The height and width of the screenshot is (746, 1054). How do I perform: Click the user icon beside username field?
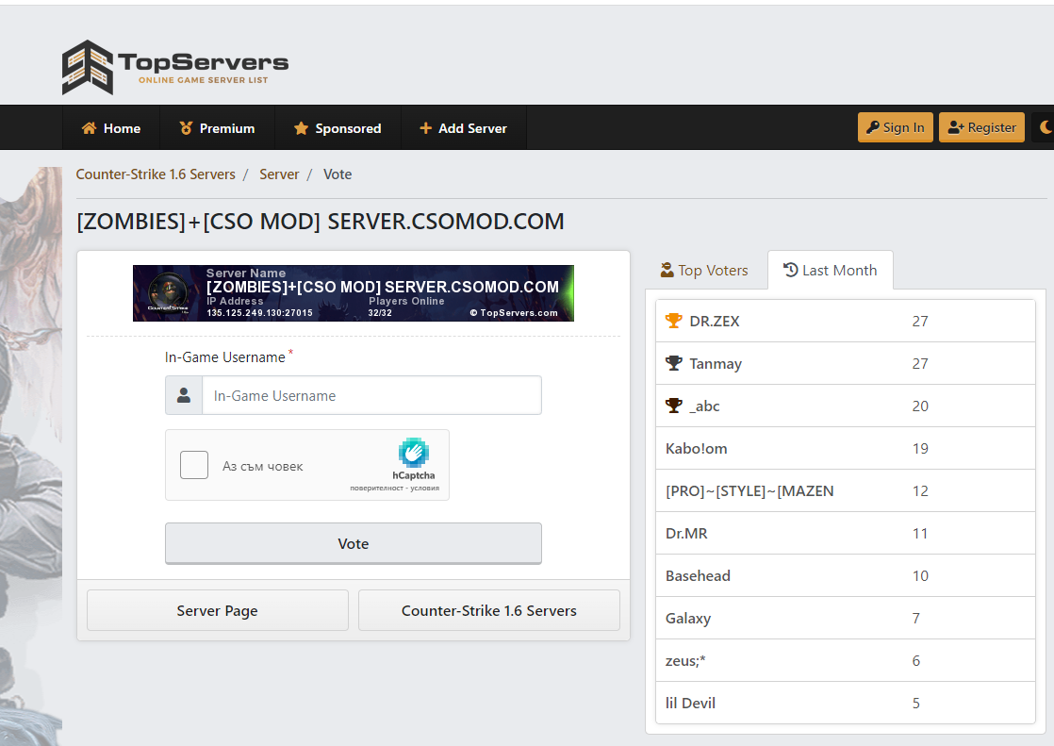(x=184, y=395)
